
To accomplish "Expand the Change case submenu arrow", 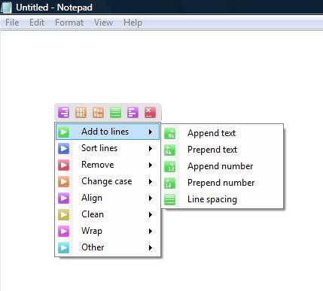I will pyautogui.click(x=151, y=181).
